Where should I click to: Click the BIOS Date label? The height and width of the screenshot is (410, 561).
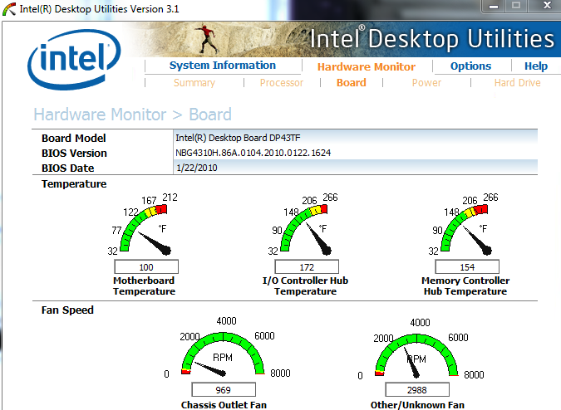point(67,168)
